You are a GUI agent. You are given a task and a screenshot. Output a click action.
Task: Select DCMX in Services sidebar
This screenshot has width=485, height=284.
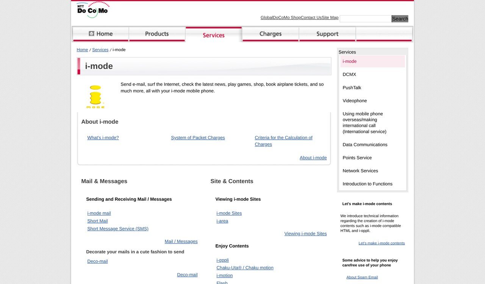coord(372,75)
